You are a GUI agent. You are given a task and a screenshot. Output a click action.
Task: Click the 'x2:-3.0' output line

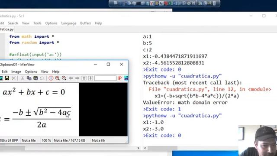tap(153, 129)
